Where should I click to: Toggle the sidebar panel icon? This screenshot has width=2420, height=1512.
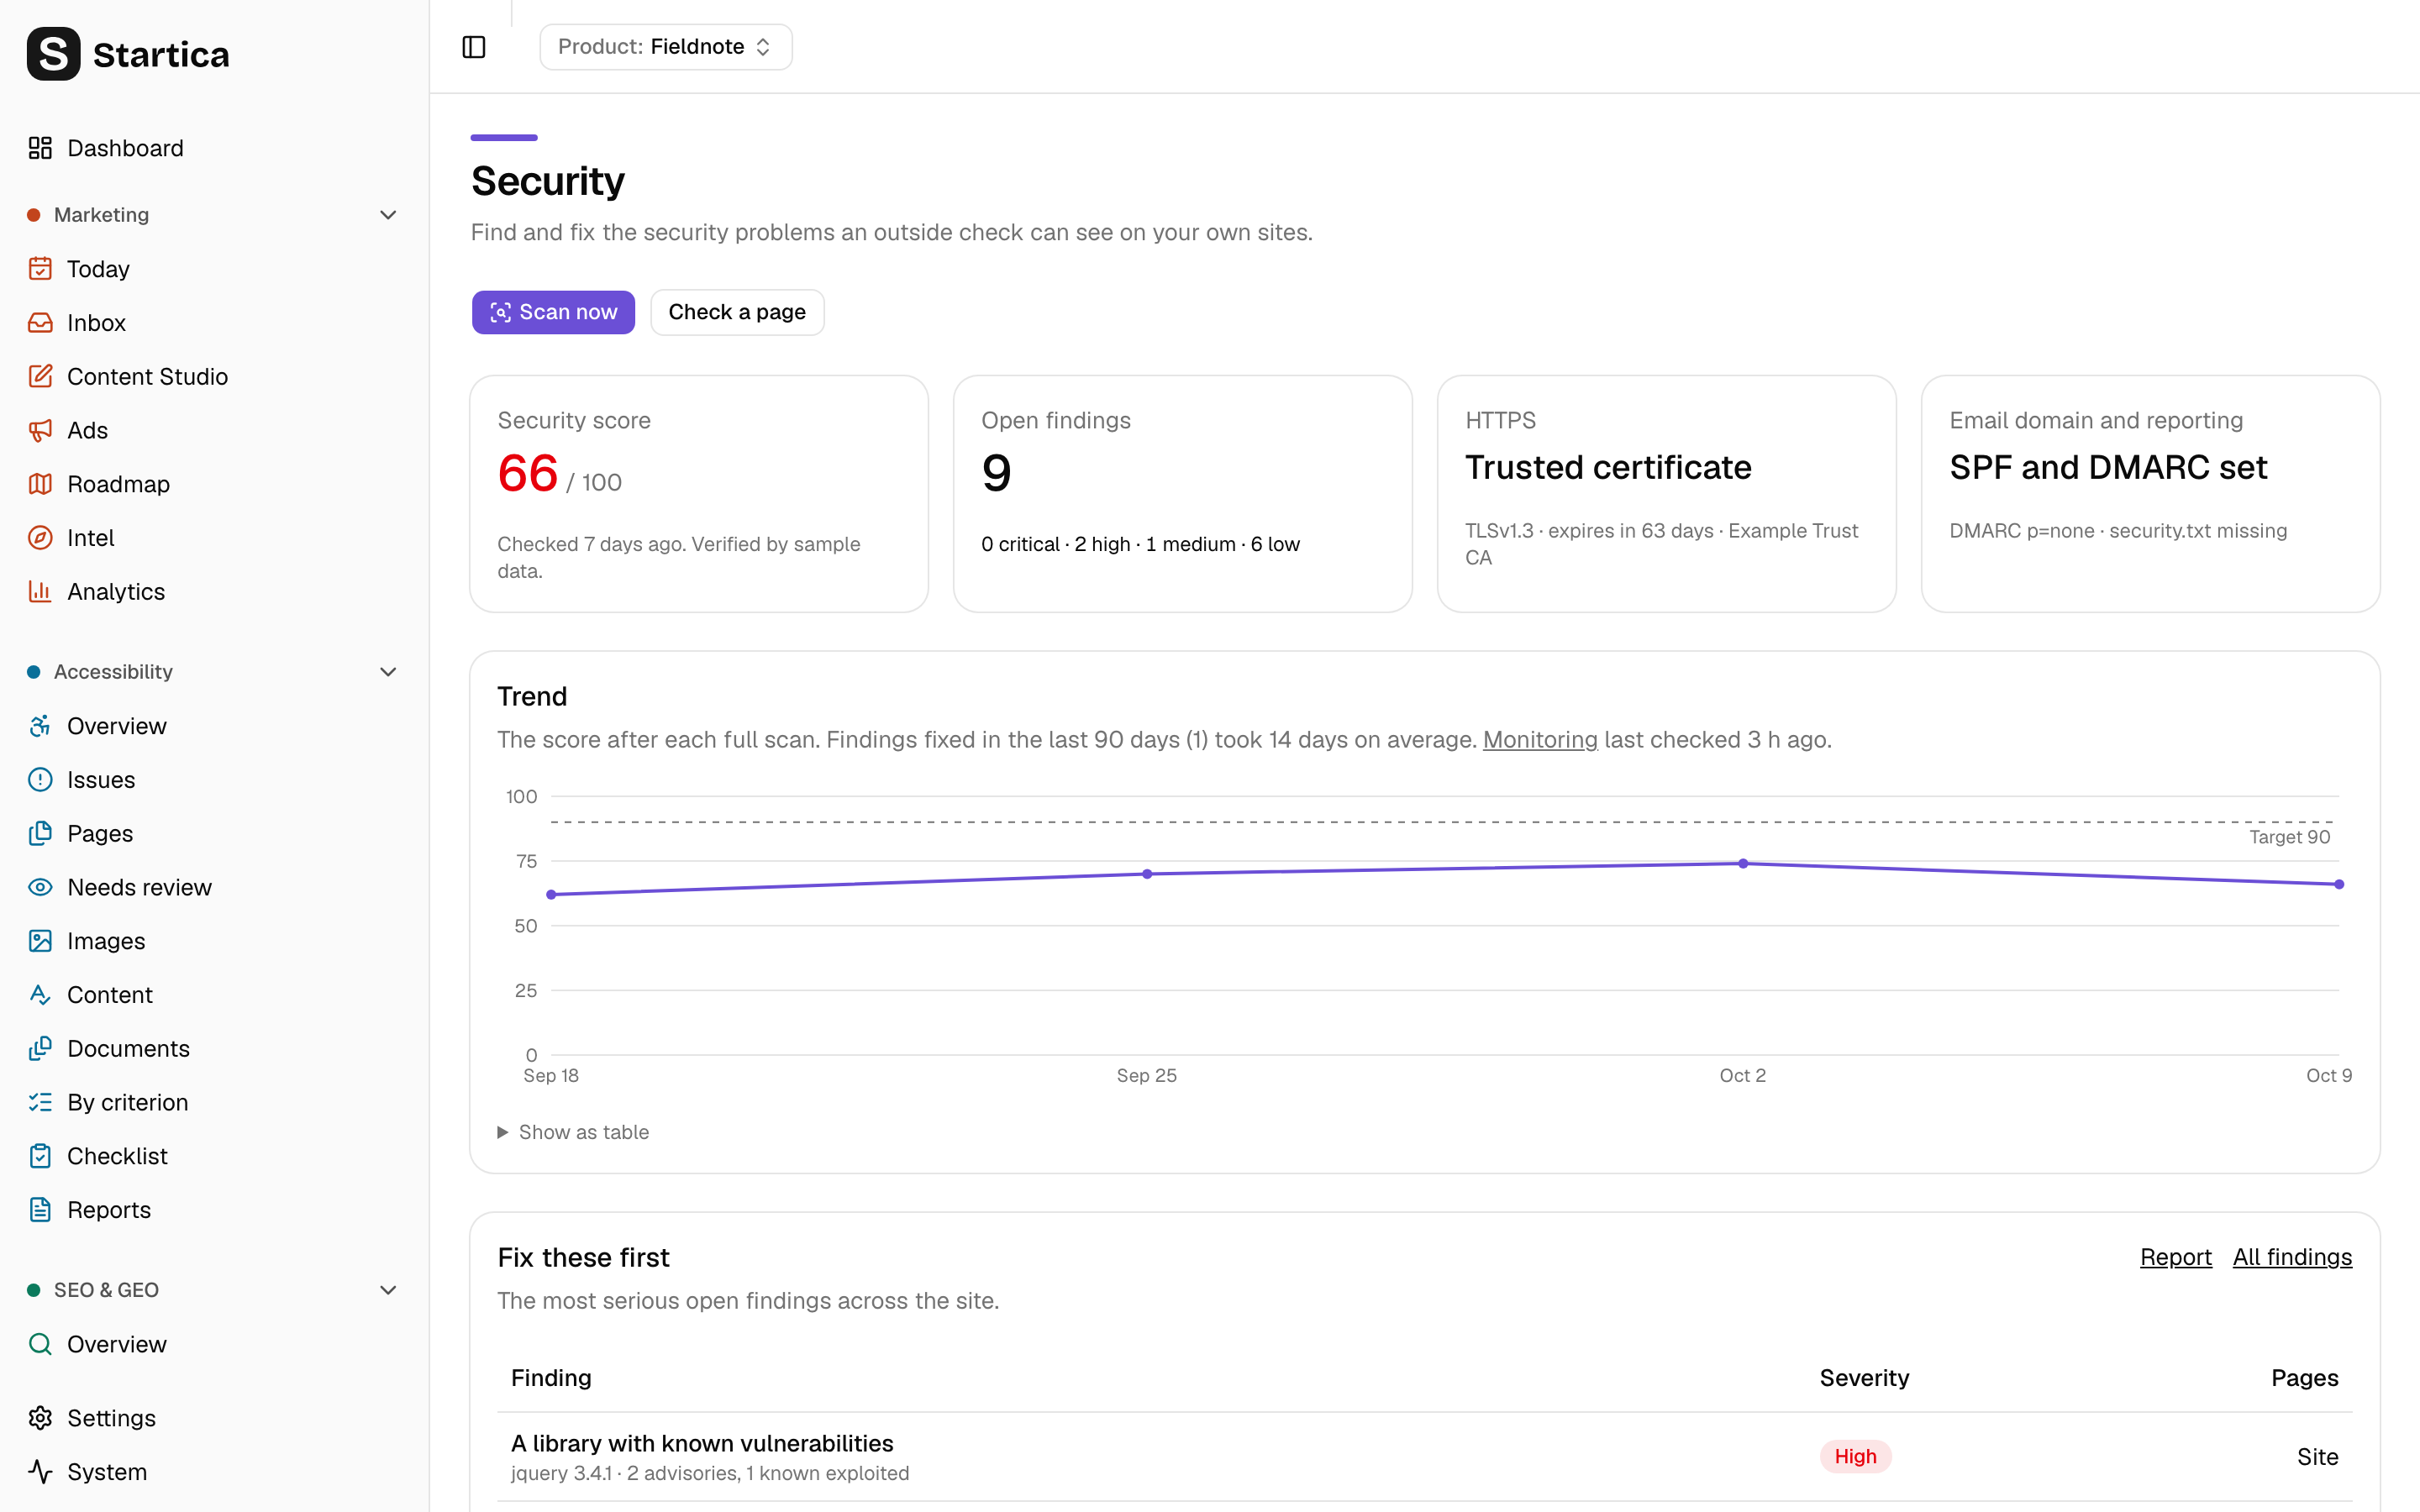click(474, 47)
